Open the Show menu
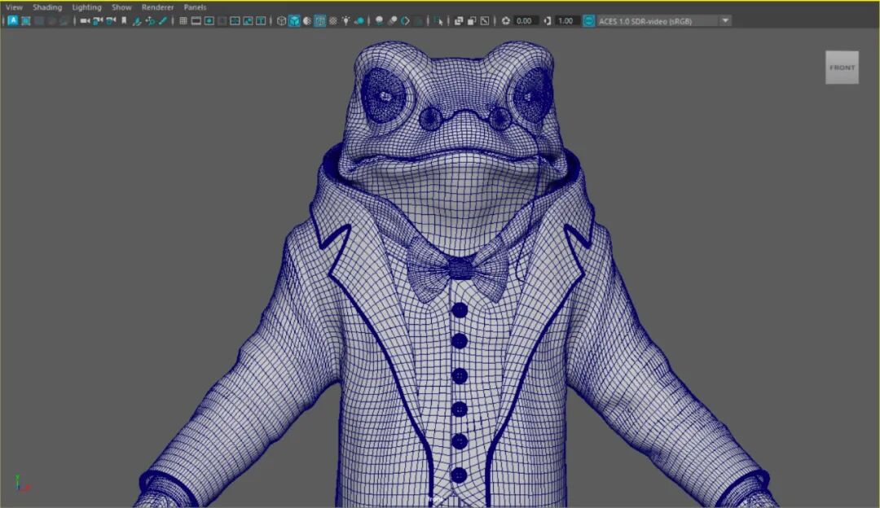Image resolution: width=880 pixels, height=508 pixels. (x=121, y=7)
